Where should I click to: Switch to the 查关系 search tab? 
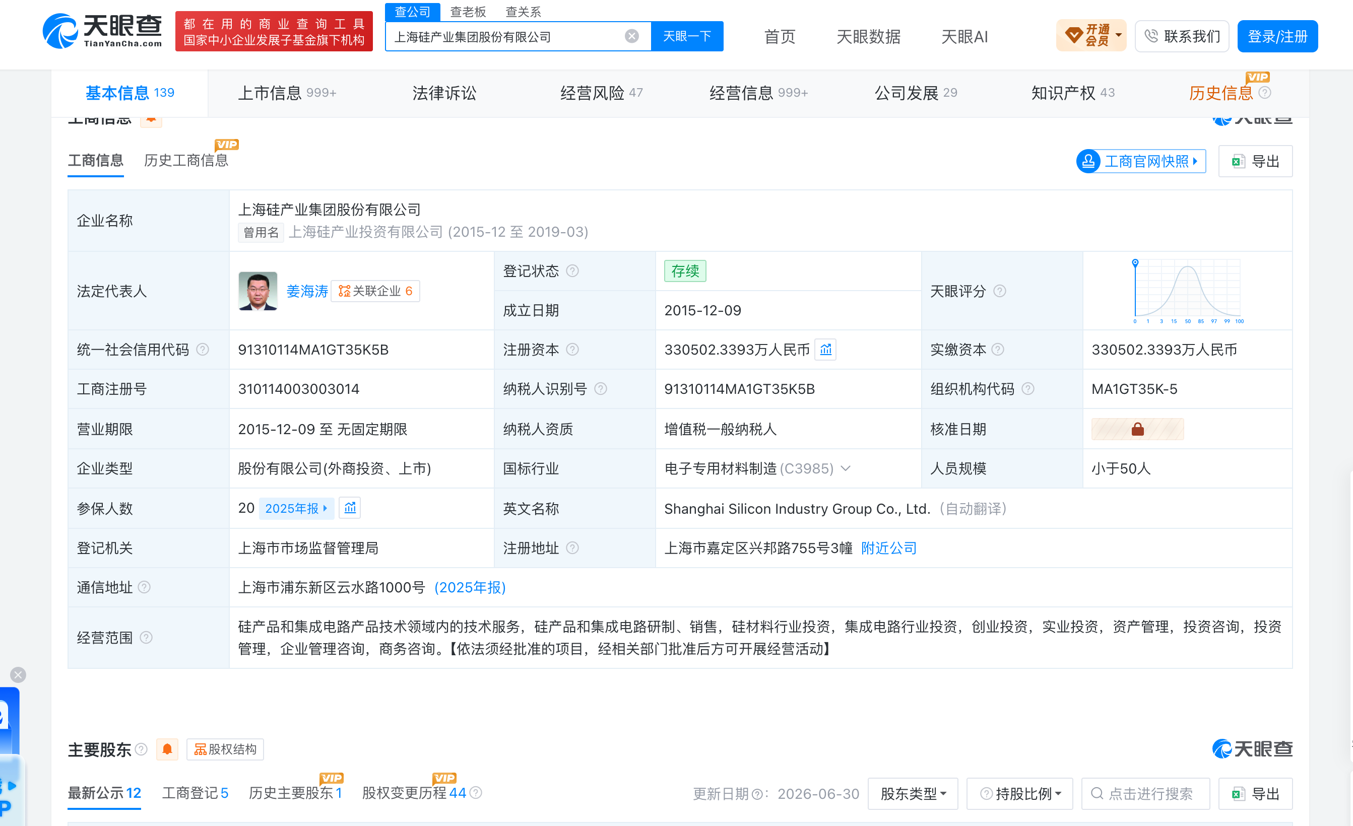click(x=523, y=12)
